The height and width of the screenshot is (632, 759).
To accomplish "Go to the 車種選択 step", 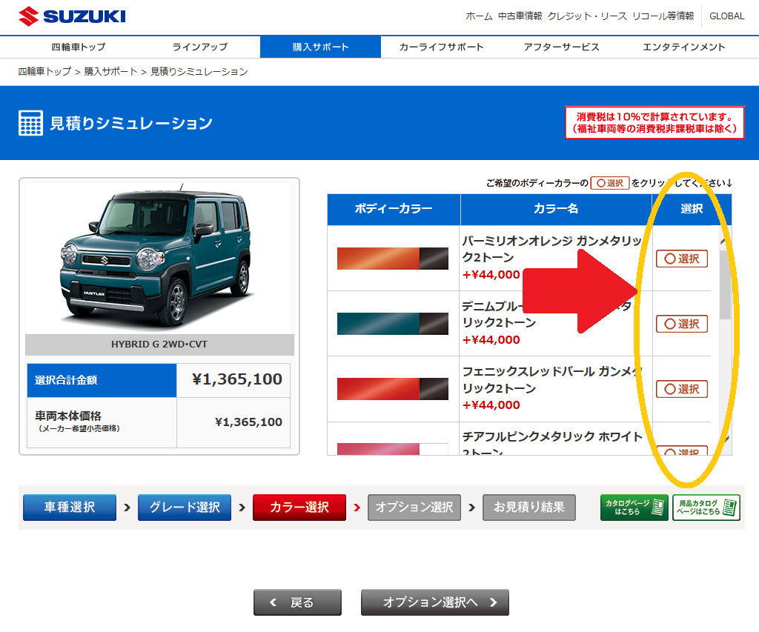I will pos(70,507).
